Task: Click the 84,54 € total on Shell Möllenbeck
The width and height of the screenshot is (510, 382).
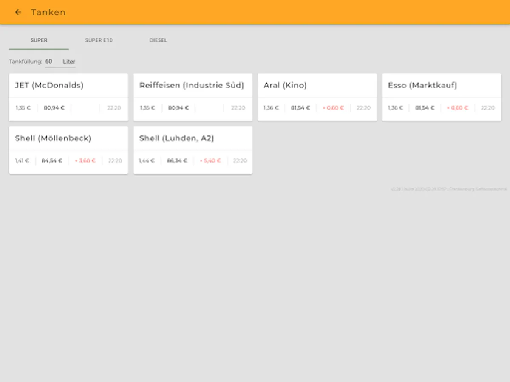Action: (52, 161)
